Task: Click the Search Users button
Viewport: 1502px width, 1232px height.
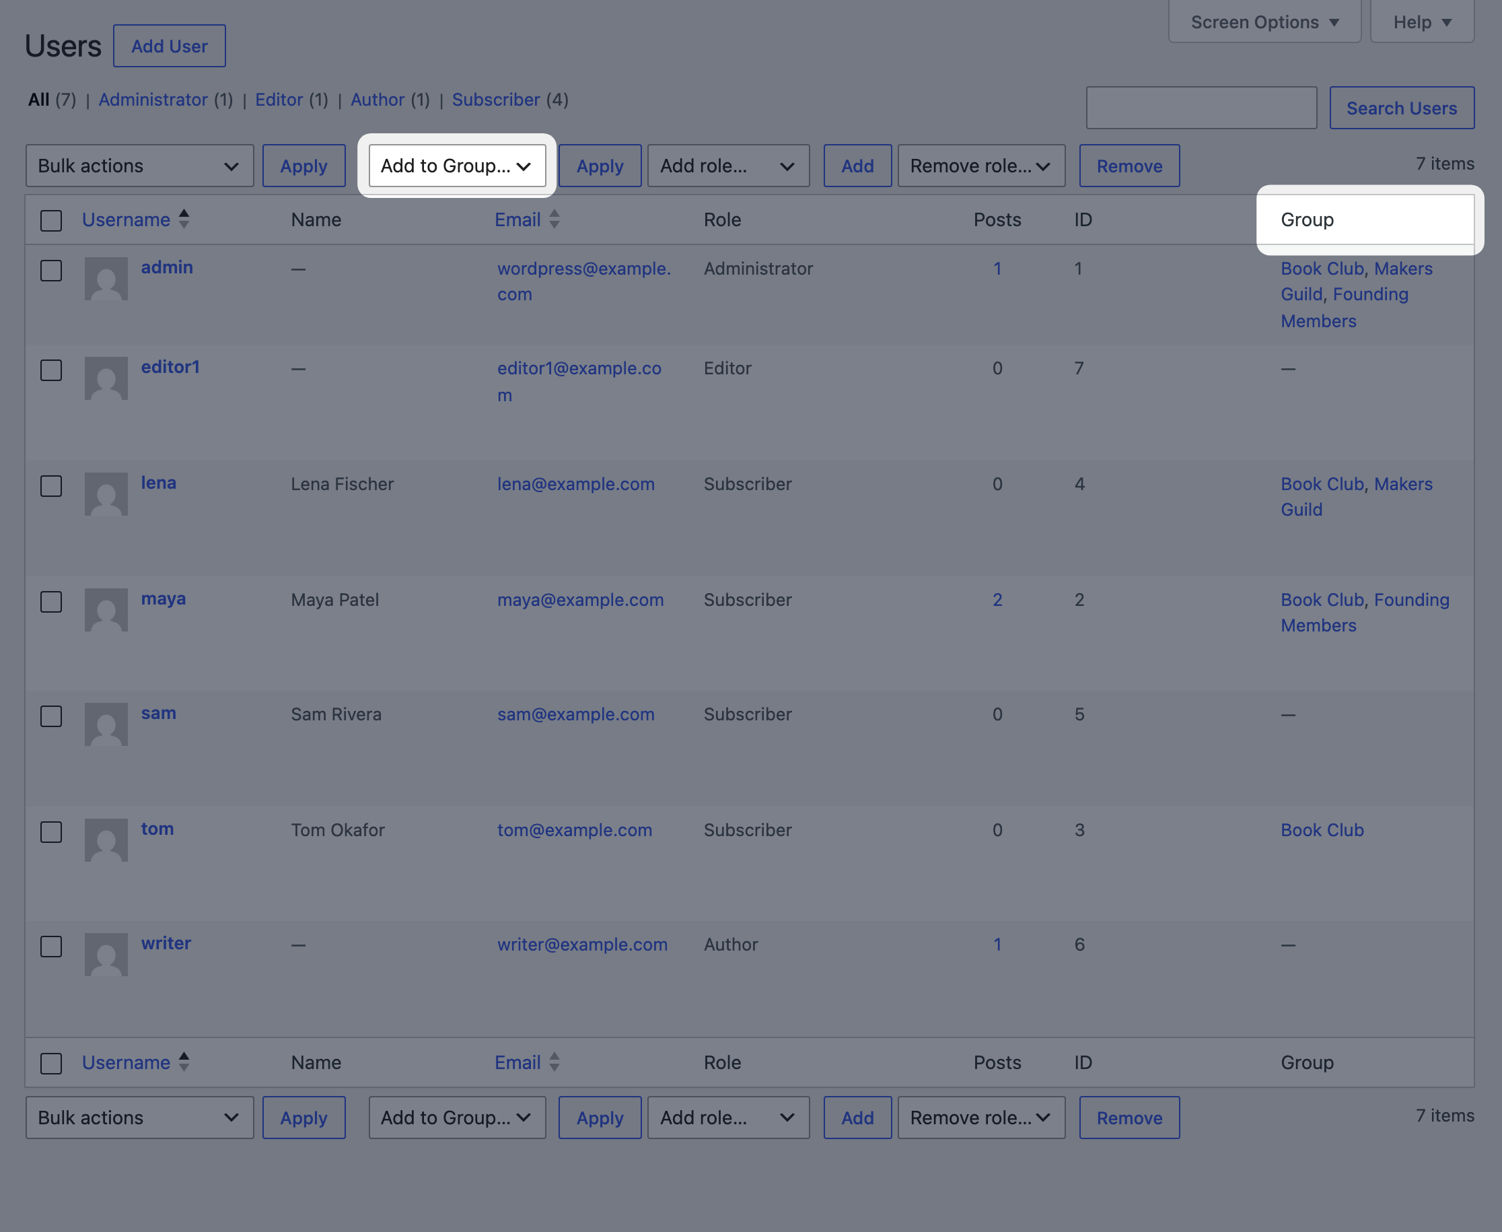Action: coord(1402,108)
